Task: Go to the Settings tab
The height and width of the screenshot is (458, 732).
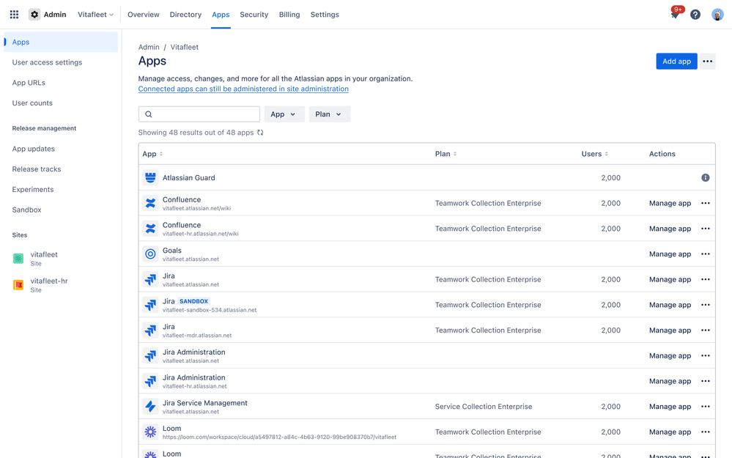Action: [x=325, y=15]
